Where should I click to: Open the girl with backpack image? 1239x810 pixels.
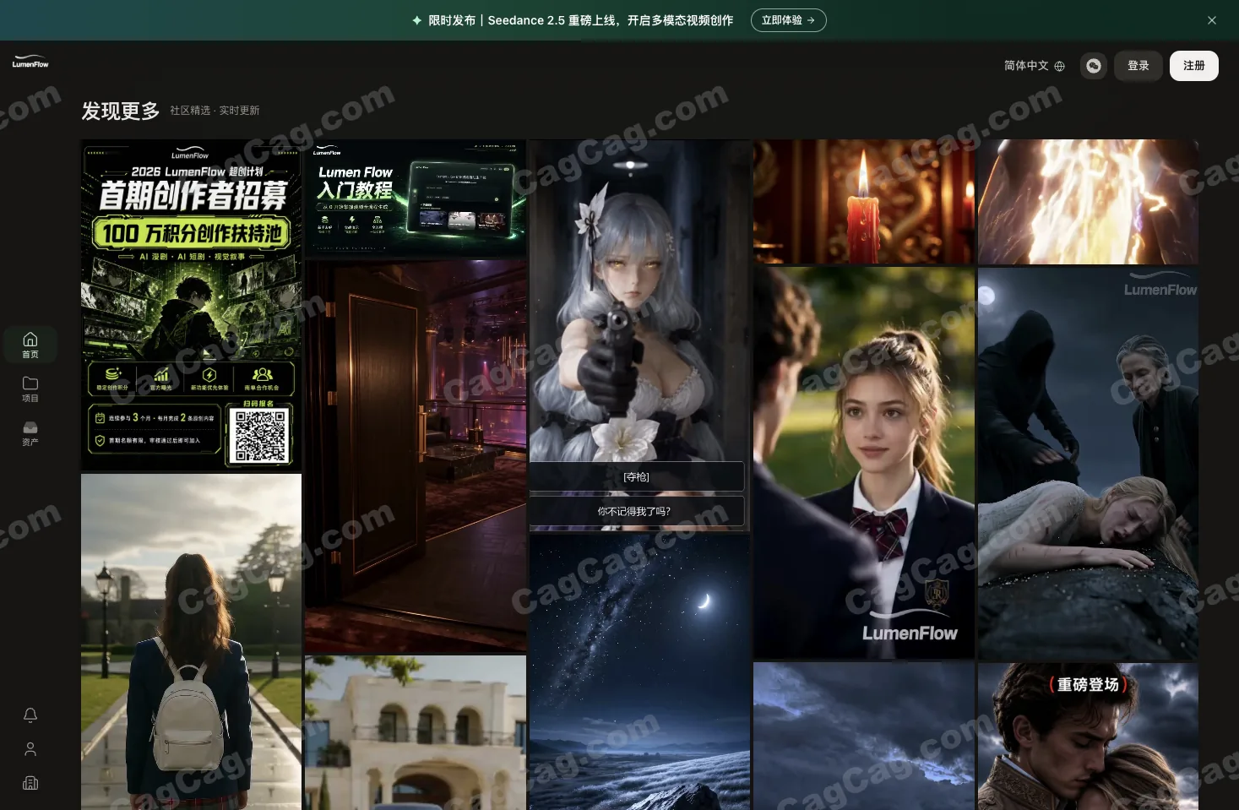click(192, 642)
